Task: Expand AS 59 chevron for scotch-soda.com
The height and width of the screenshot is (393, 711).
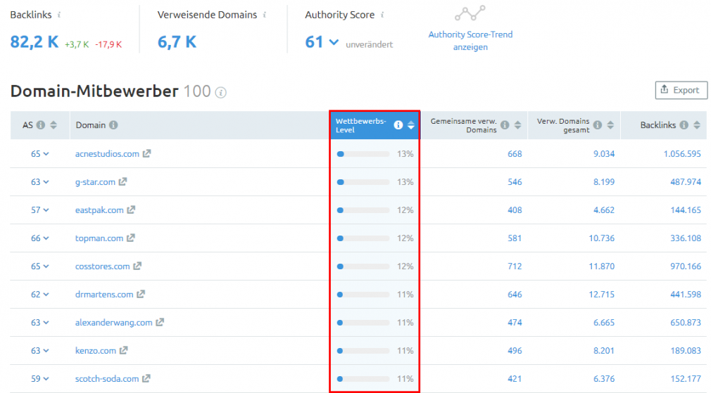Action: pos(46,378)
